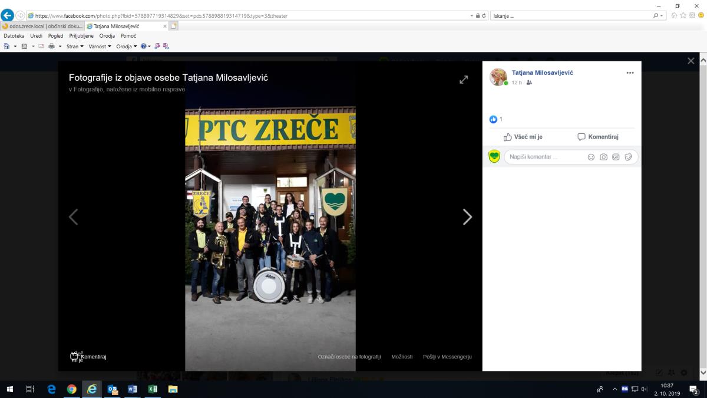Show hidden system tray icons

(615, 389)
